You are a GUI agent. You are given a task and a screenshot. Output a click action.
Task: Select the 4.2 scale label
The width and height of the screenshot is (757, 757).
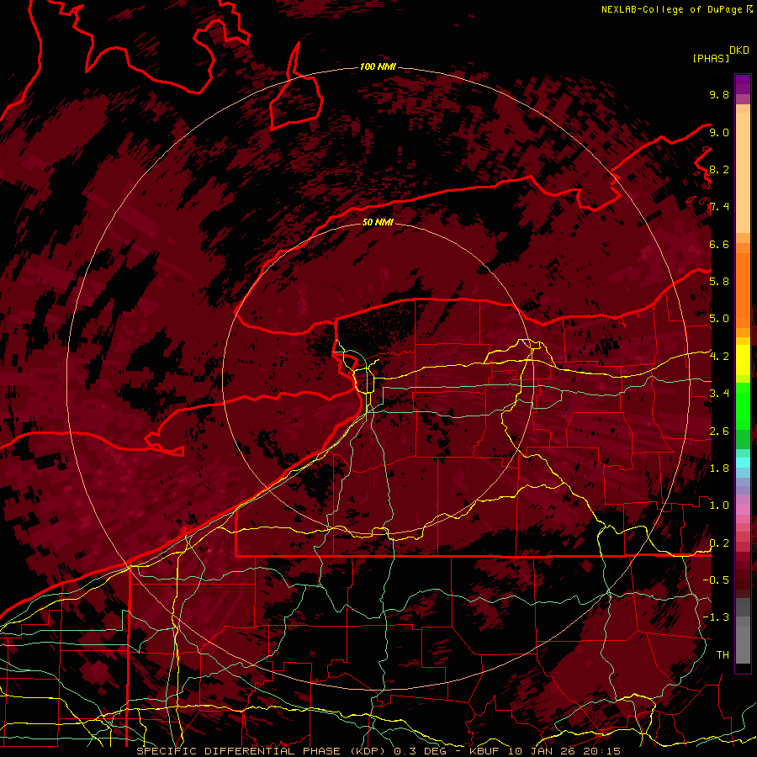click(x=719, y=357)
